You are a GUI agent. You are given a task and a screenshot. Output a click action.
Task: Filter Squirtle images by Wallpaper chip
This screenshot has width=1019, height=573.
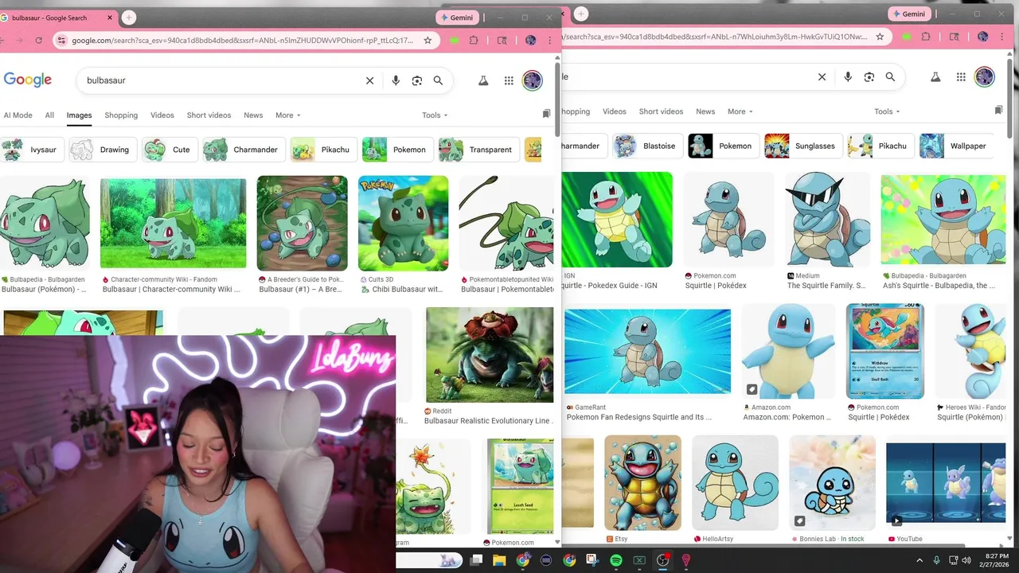[956, 146]
